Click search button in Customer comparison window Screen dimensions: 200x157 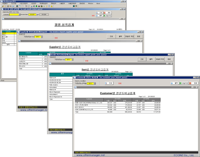coord(109,83)
